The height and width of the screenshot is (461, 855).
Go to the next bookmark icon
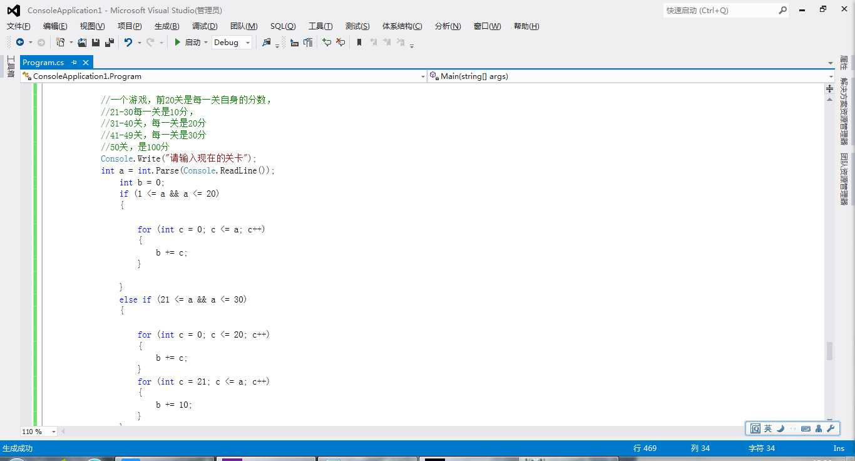(387, 43)
